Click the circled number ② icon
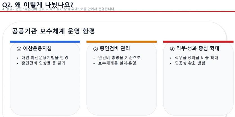This screenshot has height=117, width=235. point(95,49)
